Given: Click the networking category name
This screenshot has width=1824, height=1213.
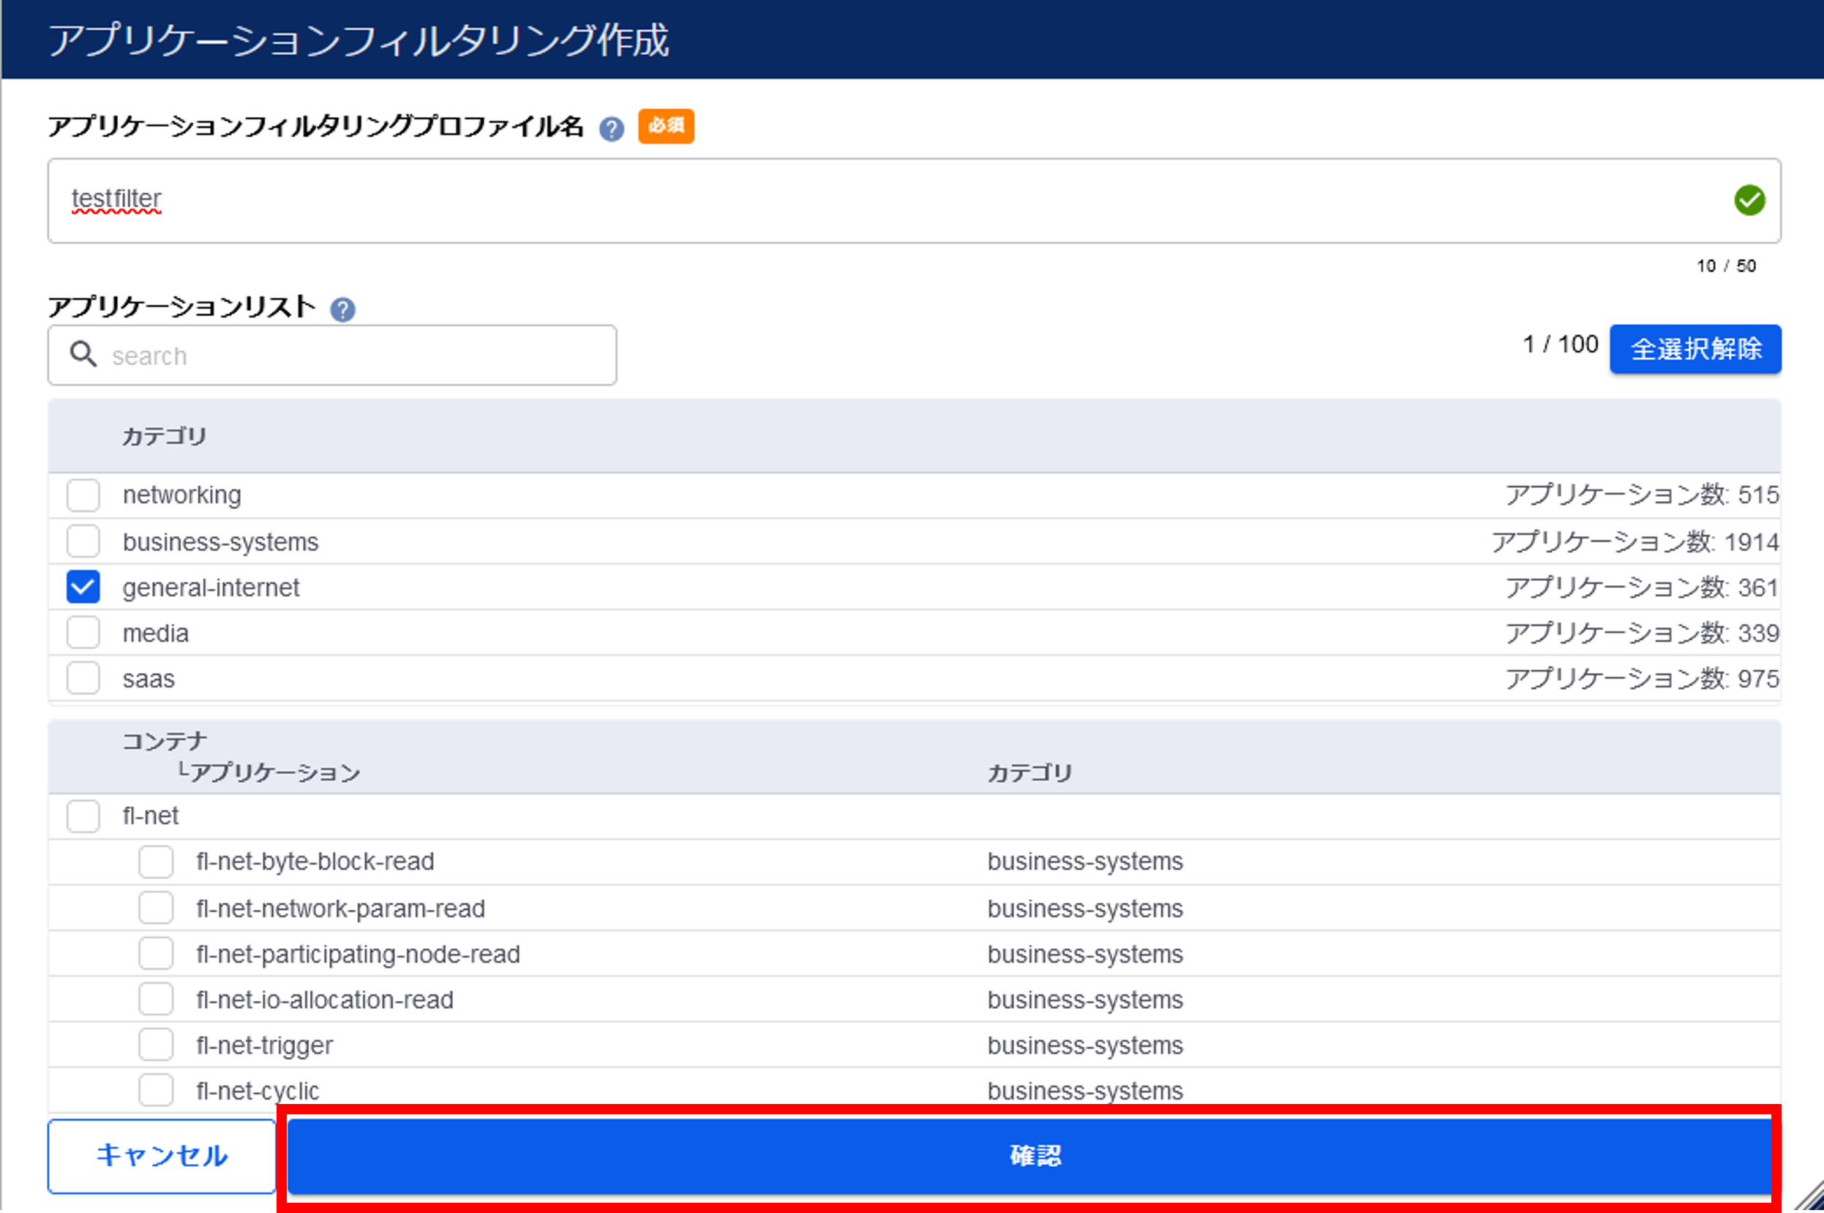Looking at the screenshot, I should (181, 495).
